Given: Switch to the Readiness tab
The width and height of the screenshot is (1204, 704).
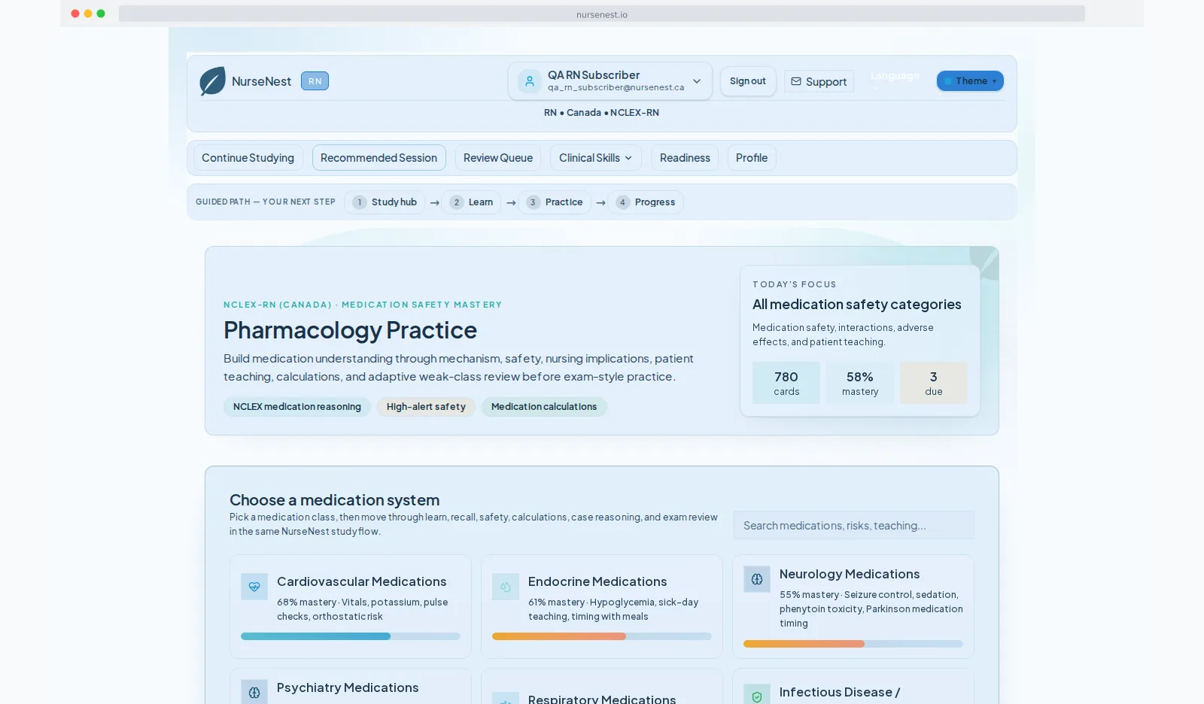Looking at the screenshot, I should [x=685, y=158].
